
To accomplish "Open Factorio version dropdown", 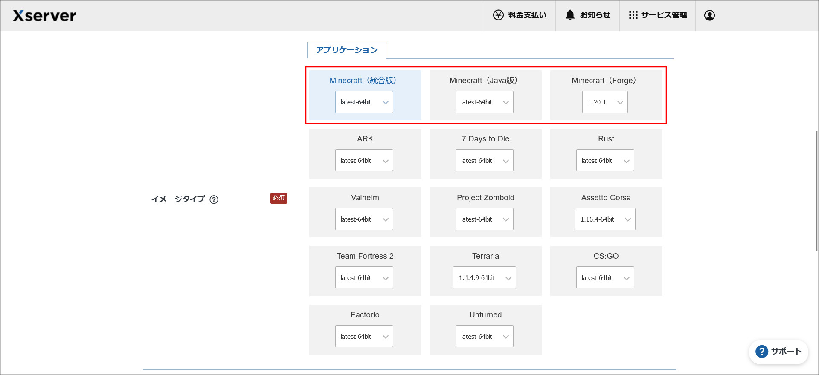I will 364,336.
